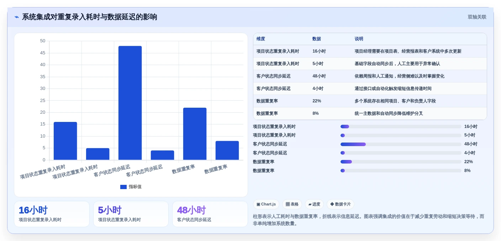Open the 16小时 data card
Viewport: 501px width, 241px height.
[x=52, y=214]
